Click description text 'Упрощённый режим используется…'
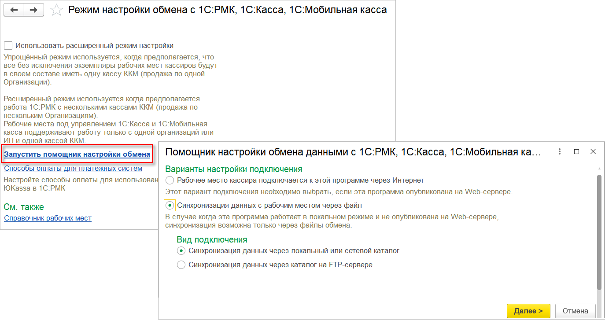The height and width of the screenshot is (320, 605). pos(111,70)
